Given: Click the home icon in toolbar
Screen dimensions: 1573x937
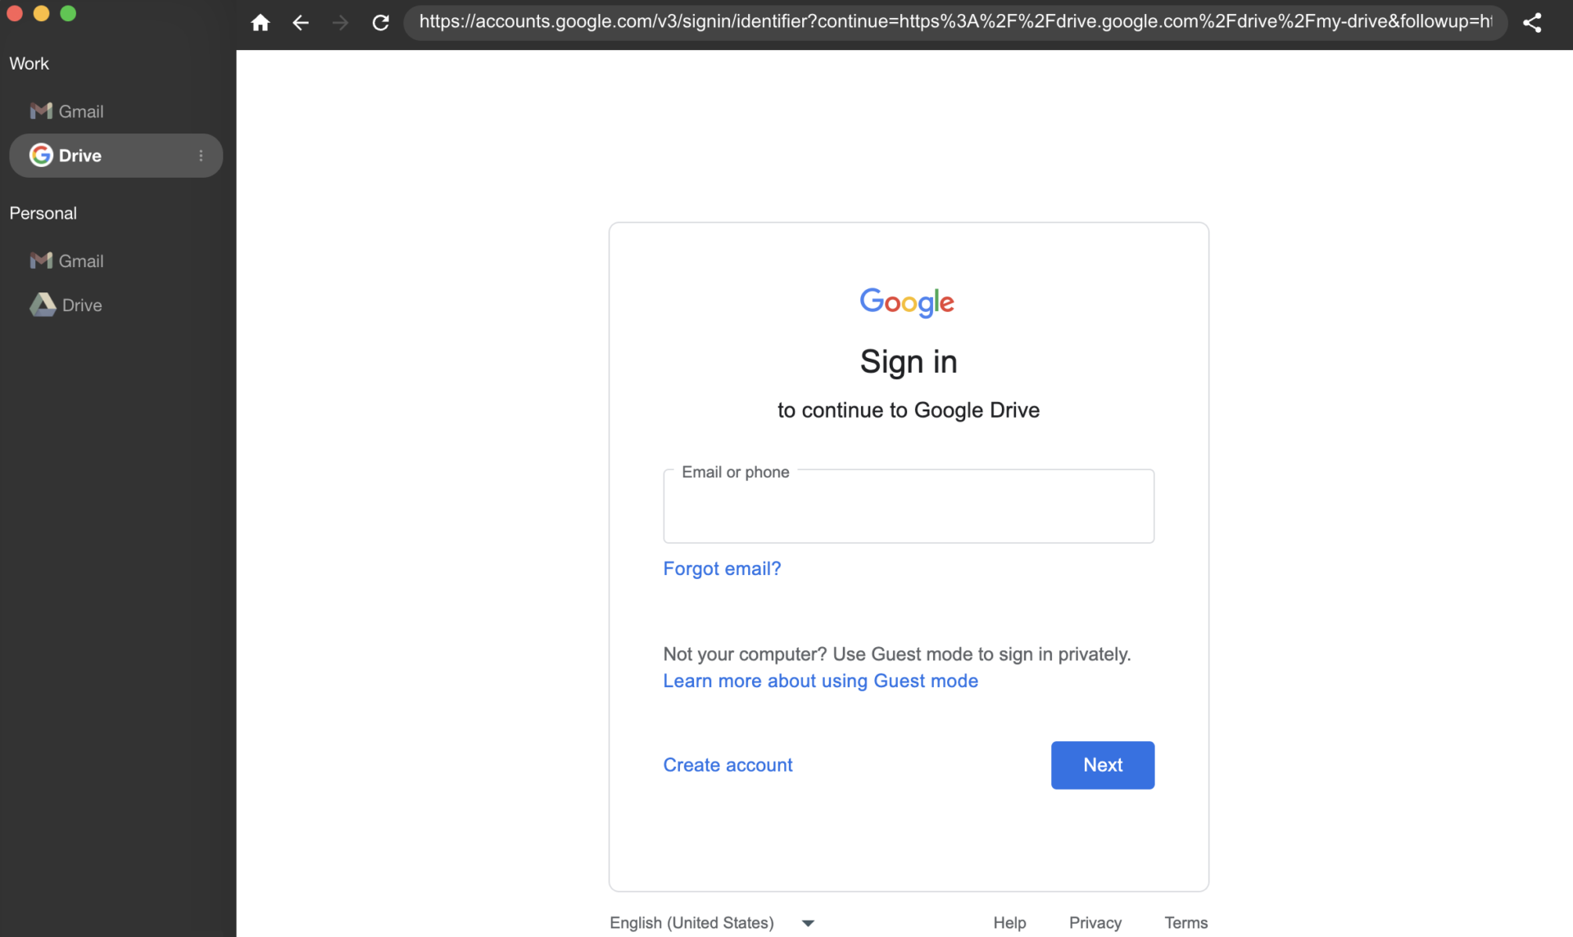Looking at the screenshot, I should 261,23.
